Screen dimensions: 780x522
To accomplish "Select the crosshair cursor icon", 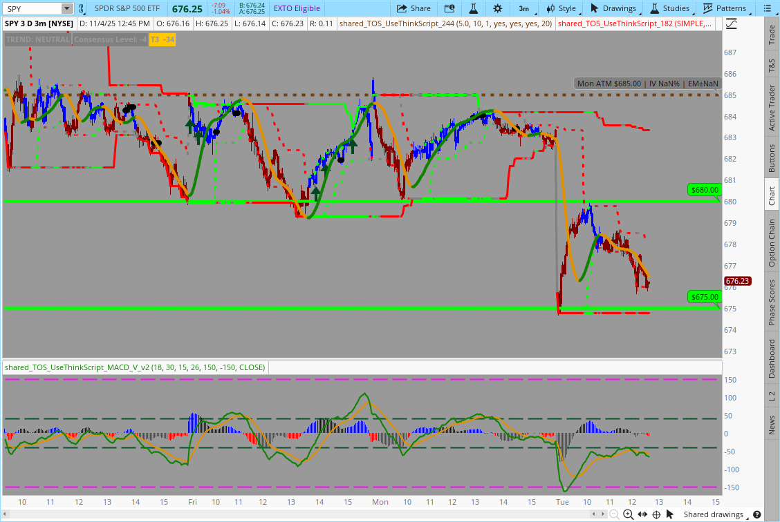I will [x=656, y=514].
